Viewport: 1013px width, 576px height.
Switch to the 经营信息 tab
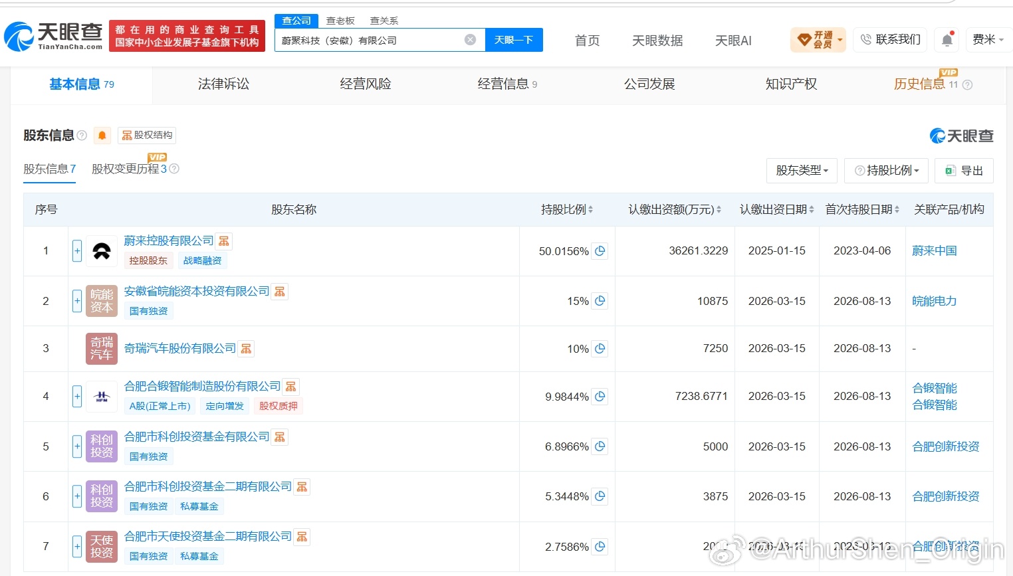point(507,84)
